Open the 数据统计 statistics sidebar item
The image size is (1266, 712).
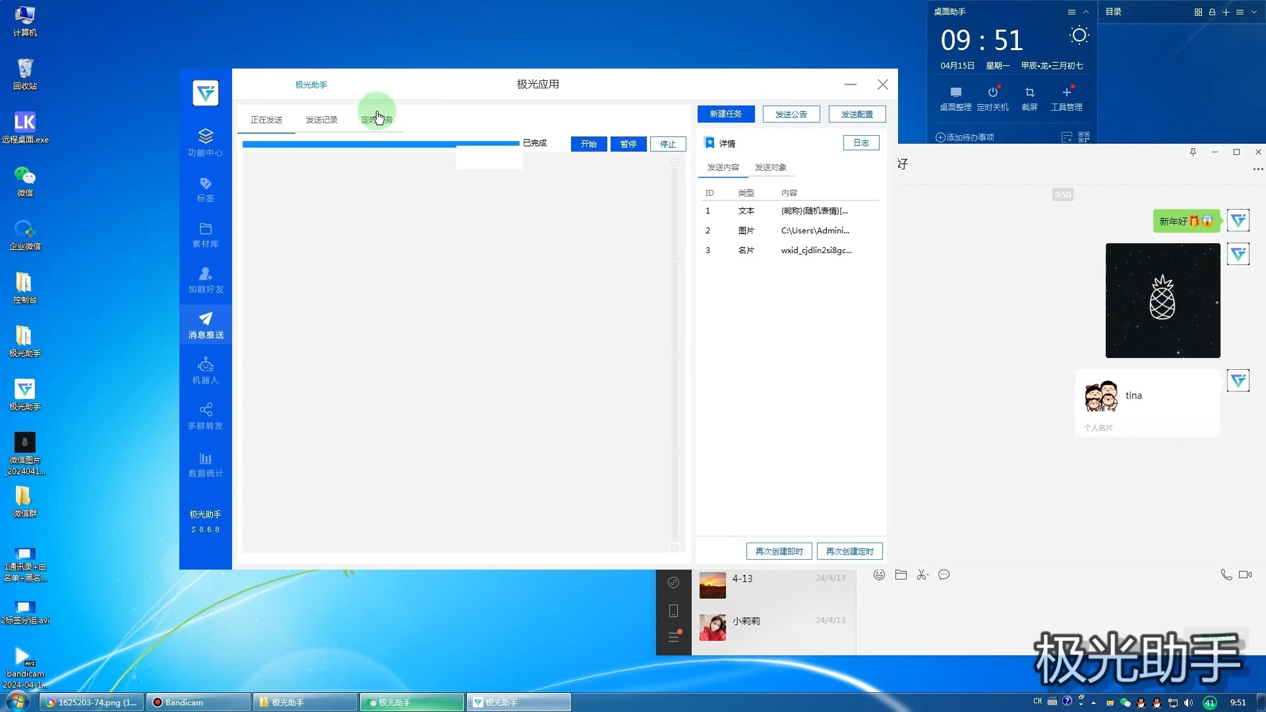[205, 464]
